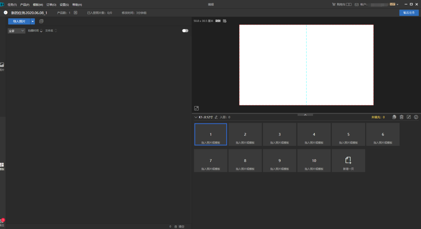The width and height of the screenshot is (421, 229).
Task: Click the 已入册照片数: 0/0 text
Action: point(99,13)
